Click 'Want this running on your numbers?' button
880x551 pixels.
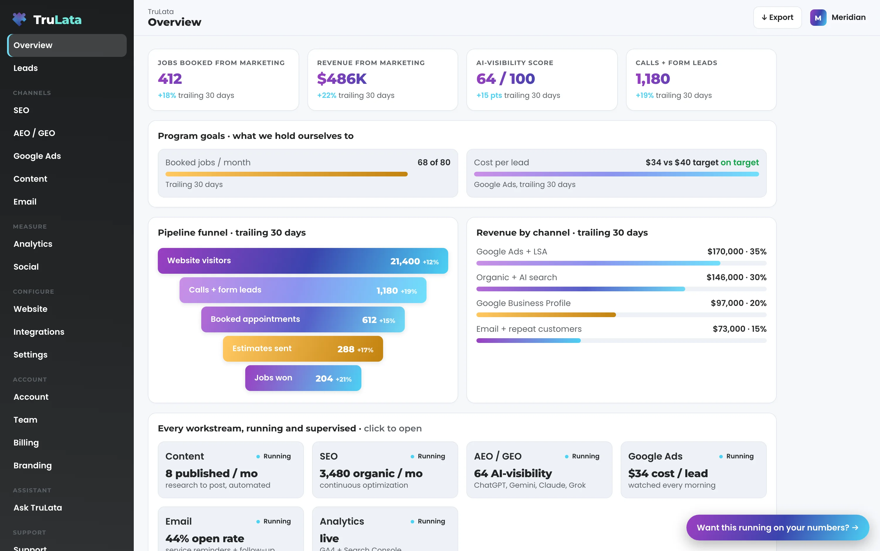click(777, 528)
